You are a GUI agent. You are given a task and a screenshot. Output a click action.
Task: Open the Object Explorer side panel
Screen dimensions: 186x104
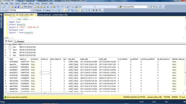click(1, 21)
